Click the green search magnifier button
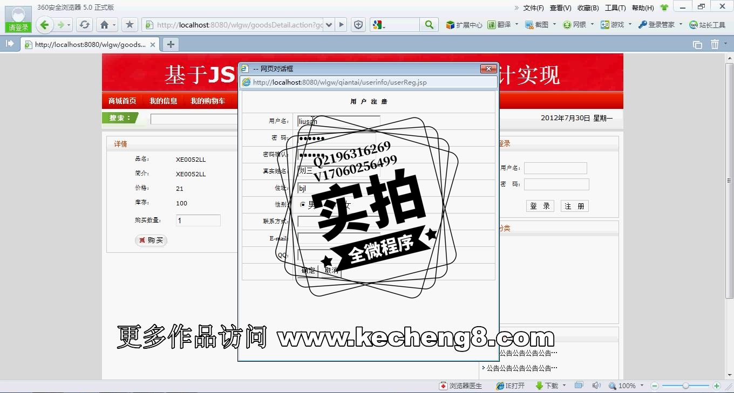Viewport: 734px width, 393px height. (x=429, y=25)
